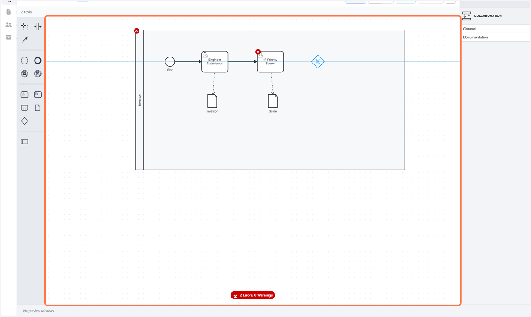Image resolution: width=531 pixels, height=317 pixels.
Task: Select the blue exclusive gateway on canvas
Action: pyautogui.click(x=318, y=62)
